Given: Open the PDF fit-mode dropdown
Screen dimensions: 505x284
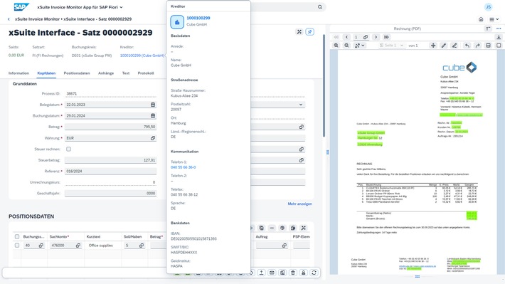Looking at the screenshot, I should [359, 46].
